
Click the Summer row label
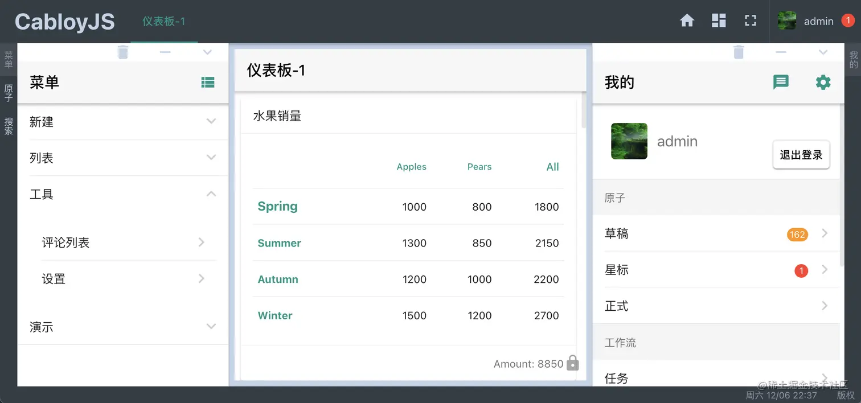[279, 243]
